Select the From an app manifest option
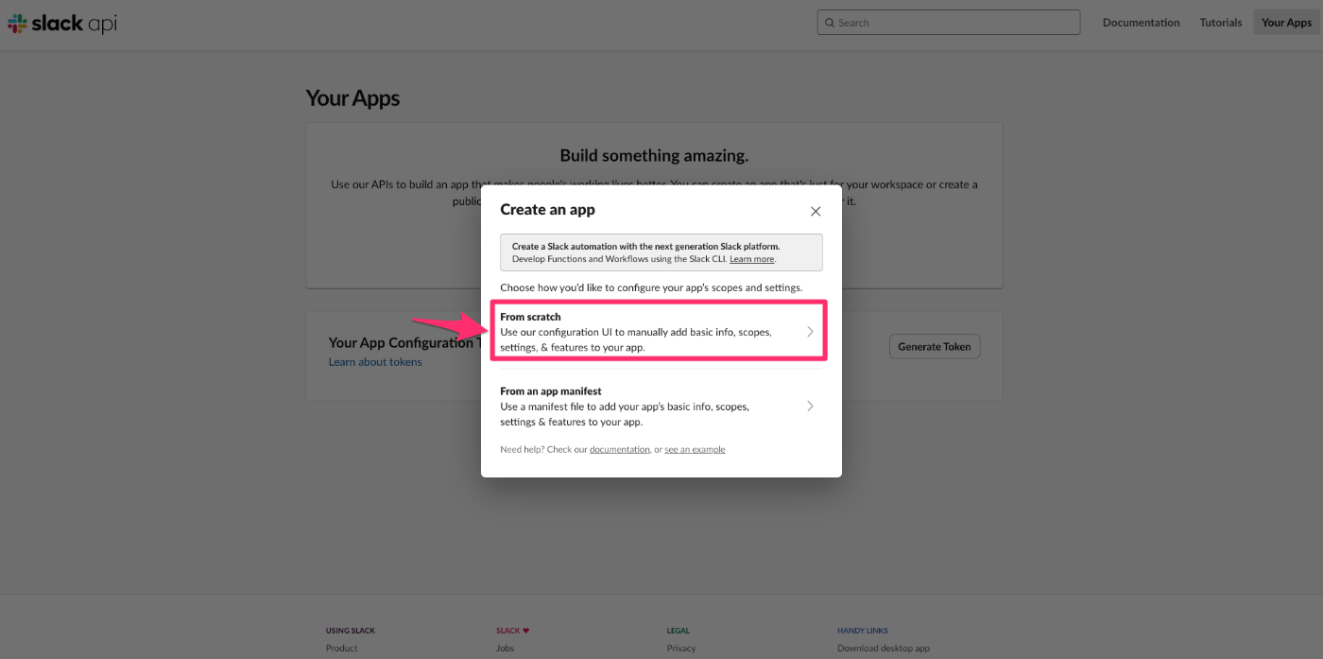Viewport: 1323px width, 659px height. 659,406
